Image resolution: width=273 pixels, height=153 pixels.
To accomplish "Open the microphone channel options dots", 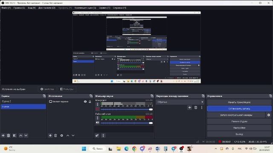I will coord(98,104).
